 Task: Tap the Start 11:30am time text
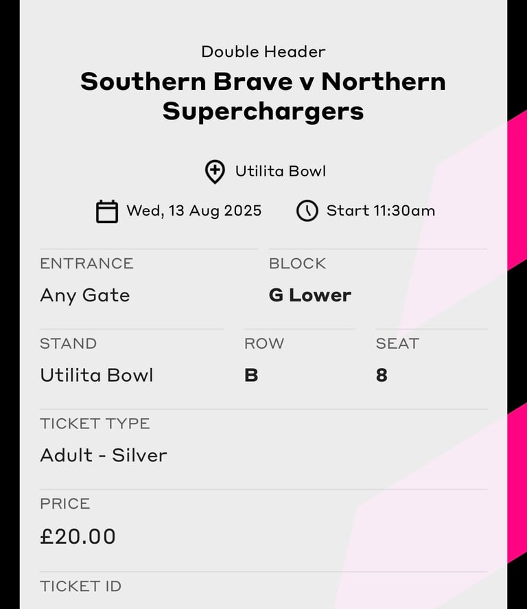point(381,211)
